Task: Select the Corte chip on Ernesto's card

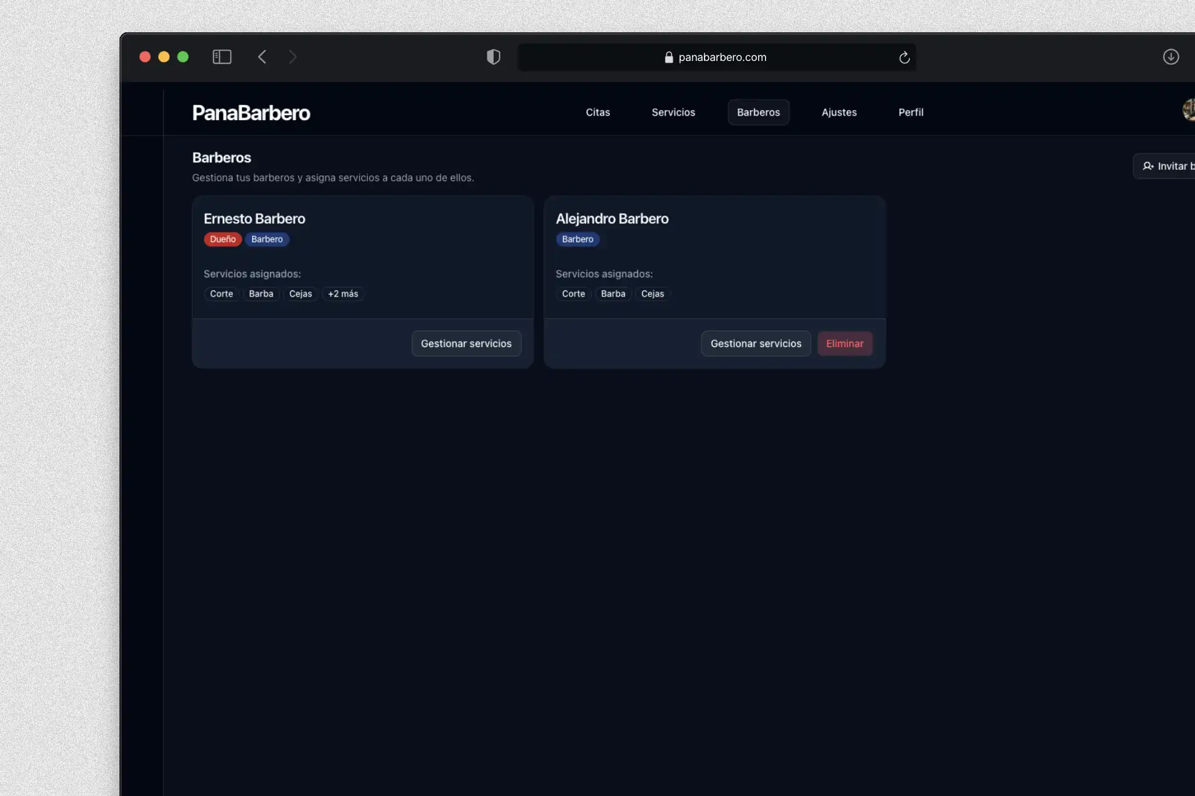Action: 222,294
